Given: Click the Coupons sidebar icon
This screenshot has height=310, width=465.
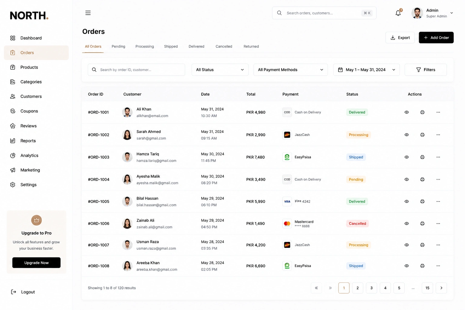Looking at the screenshot, I should (x=13, y=111).
